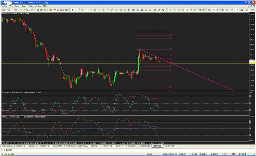Switch to the EURAUD,H1 chart tab

pyautogui.click(x=70, y=146)
